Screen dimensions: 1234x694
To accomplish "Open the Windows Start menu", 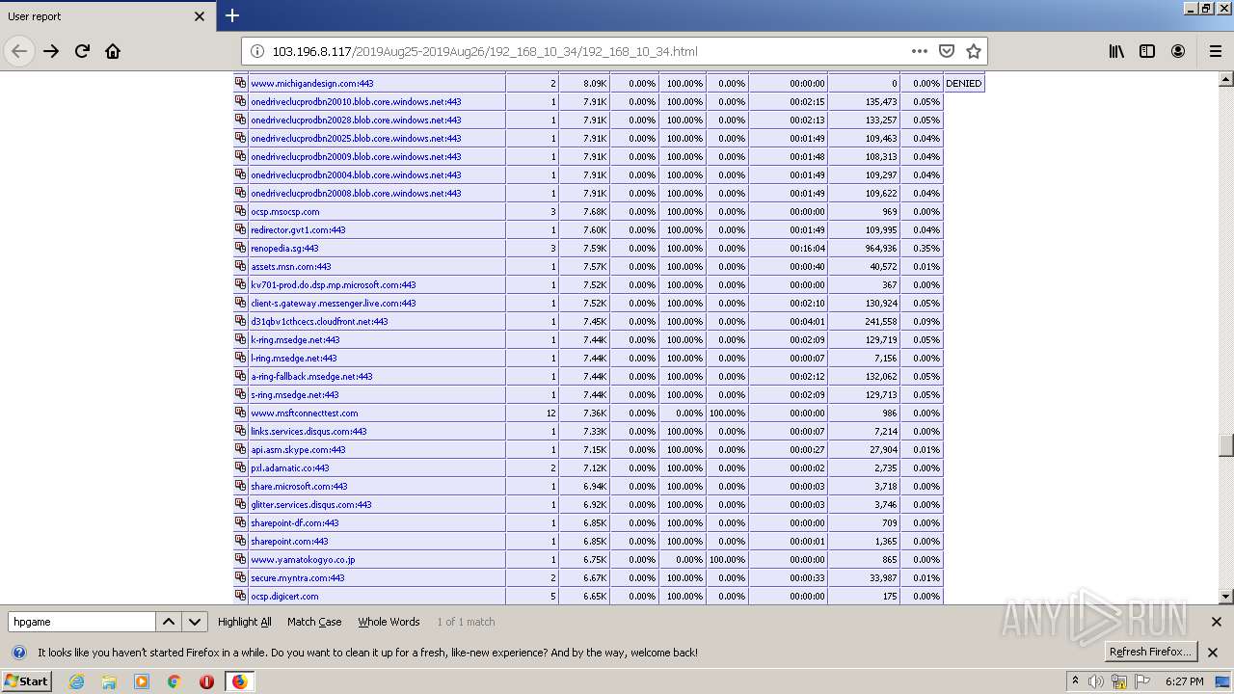I will (27, 681).
